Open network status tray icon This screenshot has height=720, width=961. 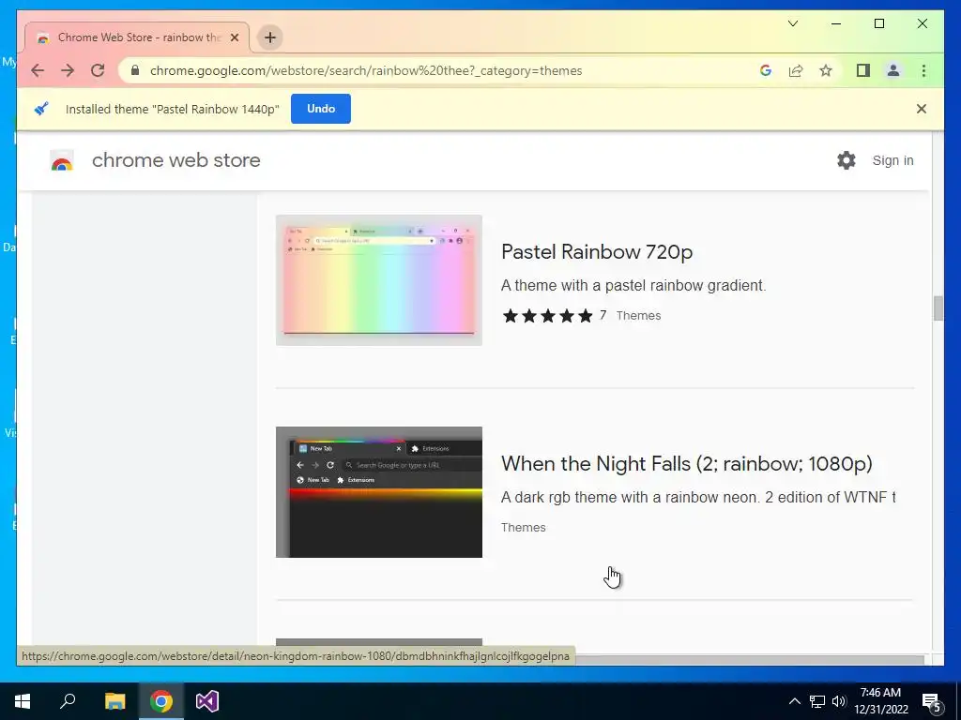point(817,701)
